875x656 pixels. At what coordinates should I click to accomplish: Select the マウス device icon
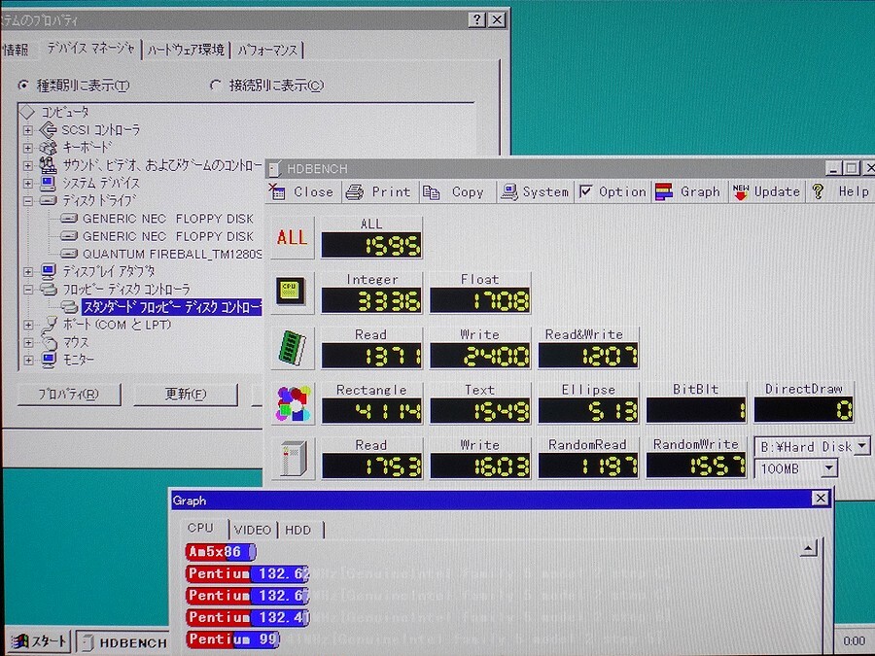(x=50, y=342)
